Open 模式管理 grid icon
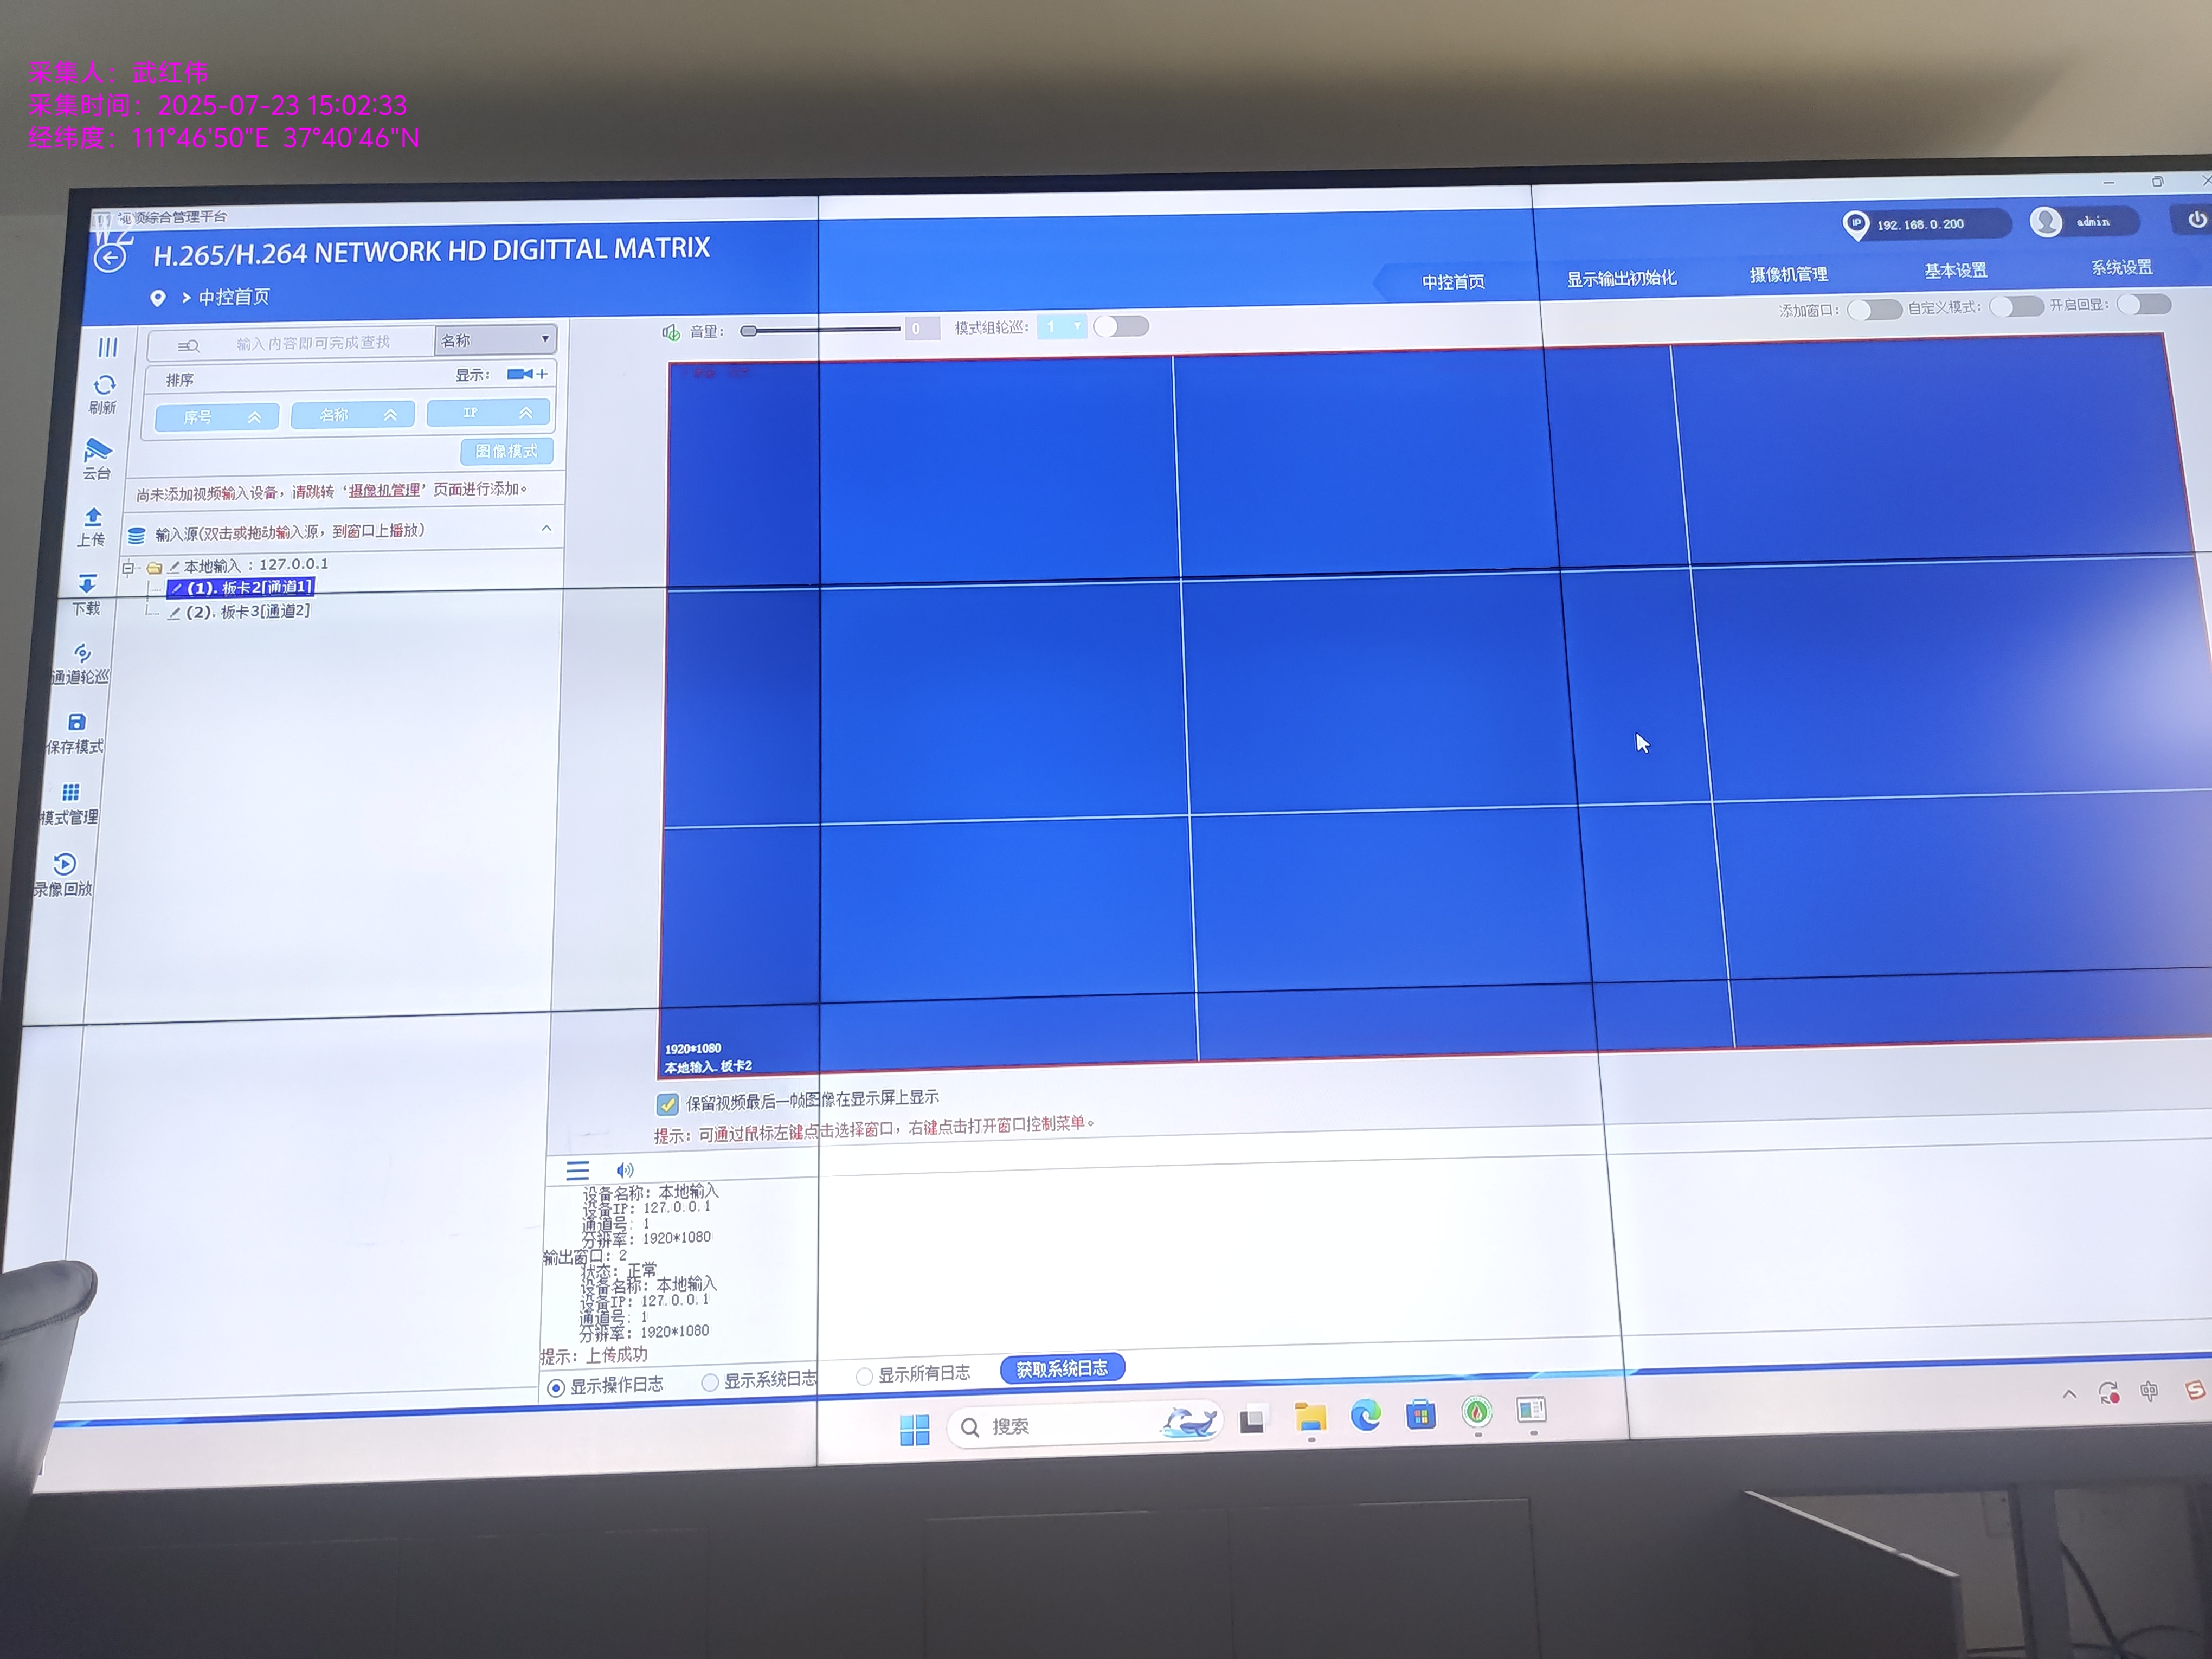2212x1659 pixels. tap(70, 793)
